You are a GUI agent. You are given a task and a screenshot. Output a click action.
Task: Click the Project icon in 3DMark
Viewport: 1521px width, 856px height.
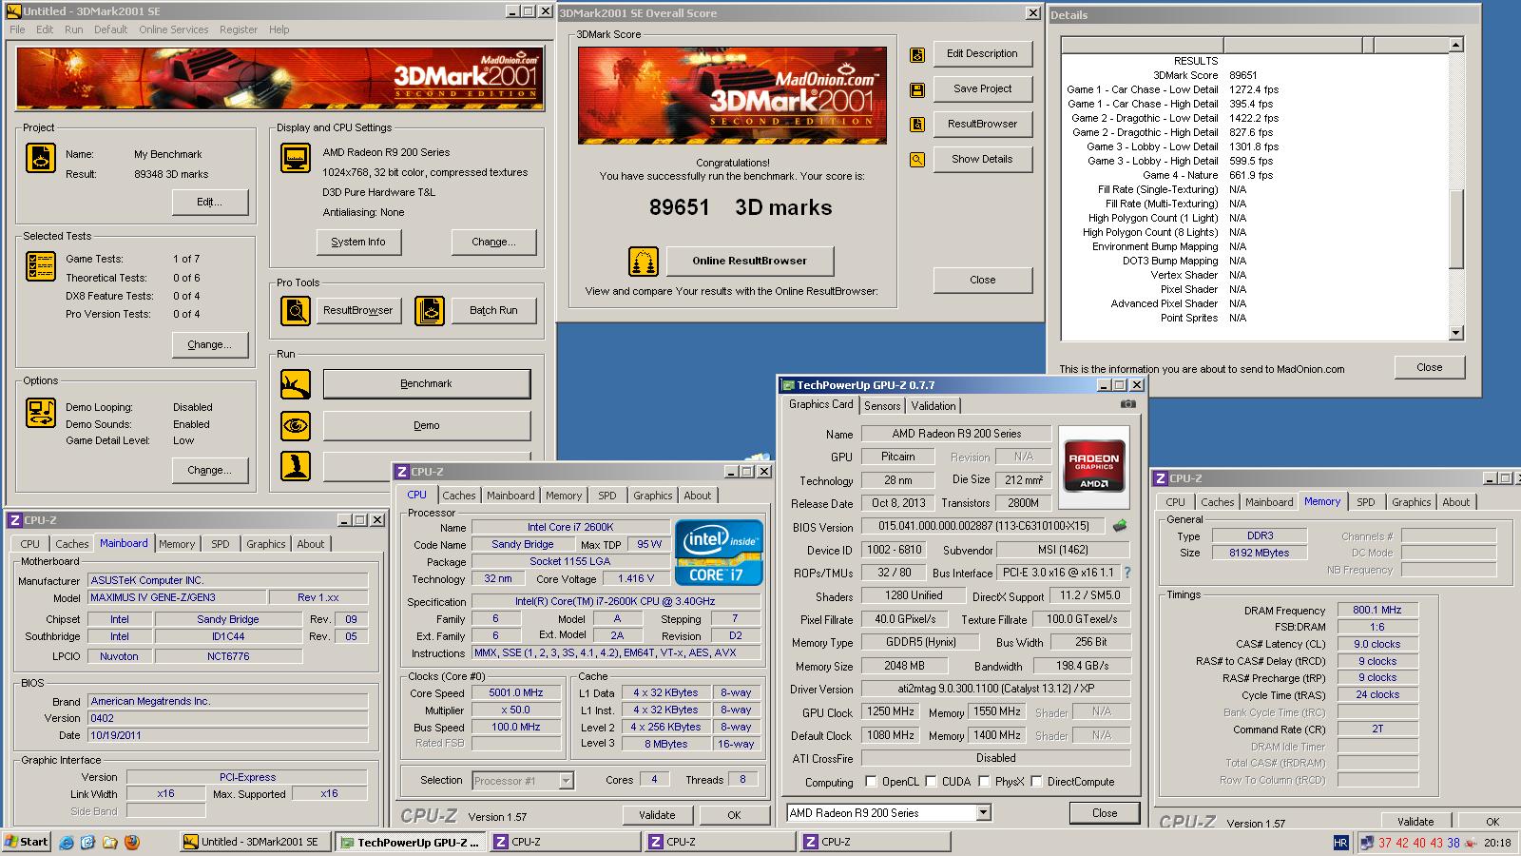(41, 158)
